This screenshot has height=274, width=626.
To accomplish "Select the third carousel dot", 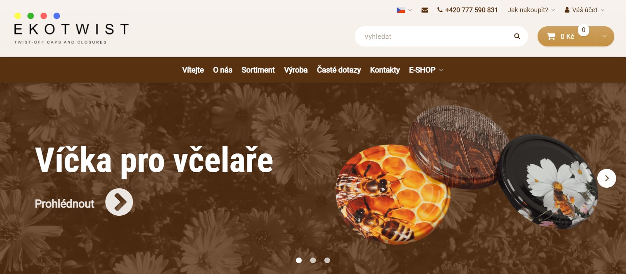I will click(327, 260).
